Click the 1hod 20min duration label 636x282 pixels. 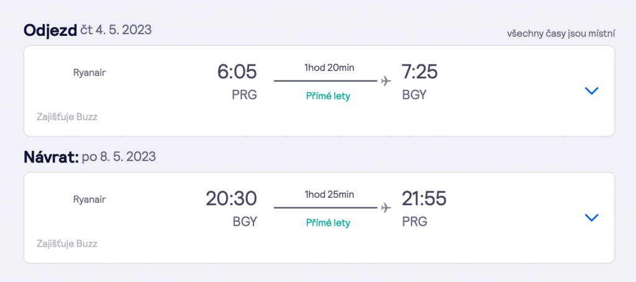point(329,68)
